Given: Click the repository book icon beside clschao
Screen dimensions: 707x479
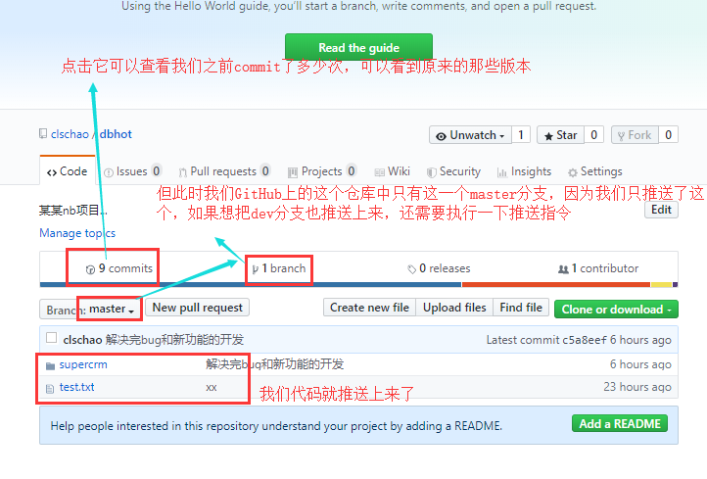Looking at the screenshot, I should [x=43, y=134].
